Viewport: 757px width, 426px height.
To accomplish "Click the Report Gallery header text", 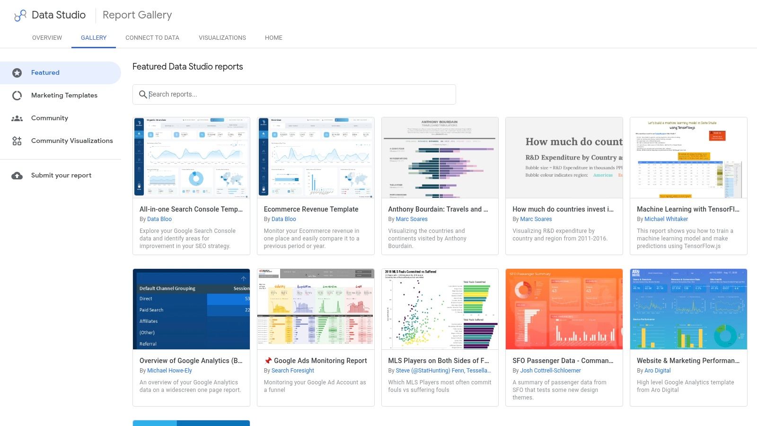I will coord(137,15).
